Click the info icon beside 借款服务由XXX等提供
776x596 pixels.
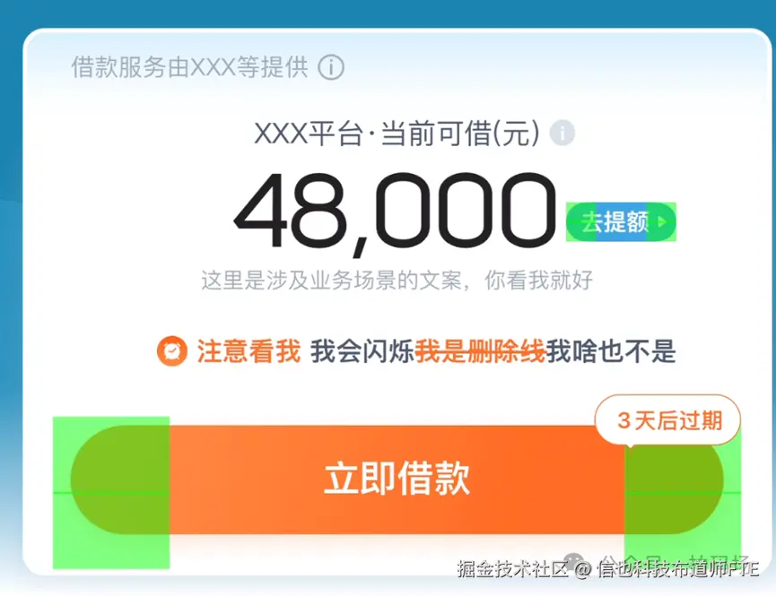[331, 67]
